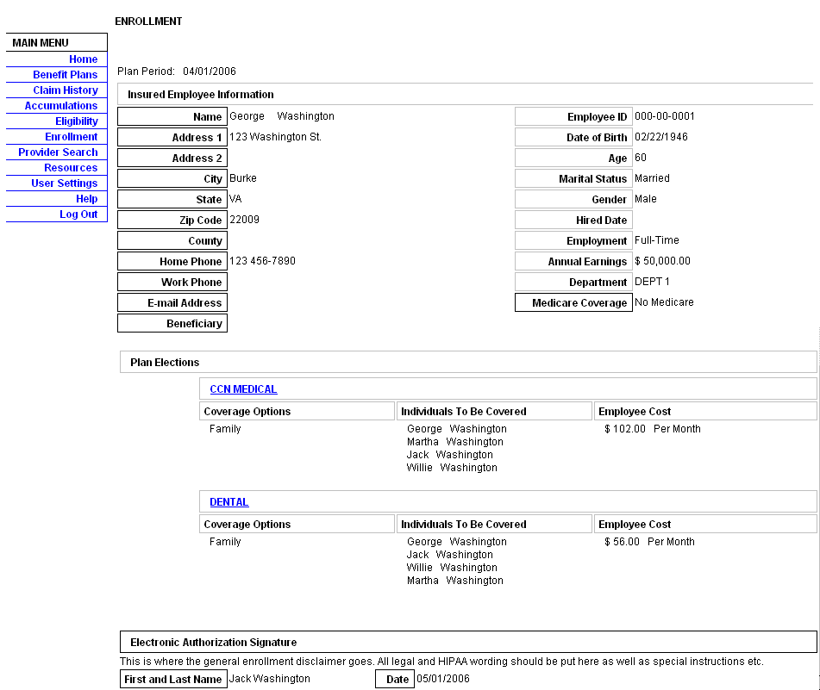Open the DENTAL plan link

tap(228, 502)
